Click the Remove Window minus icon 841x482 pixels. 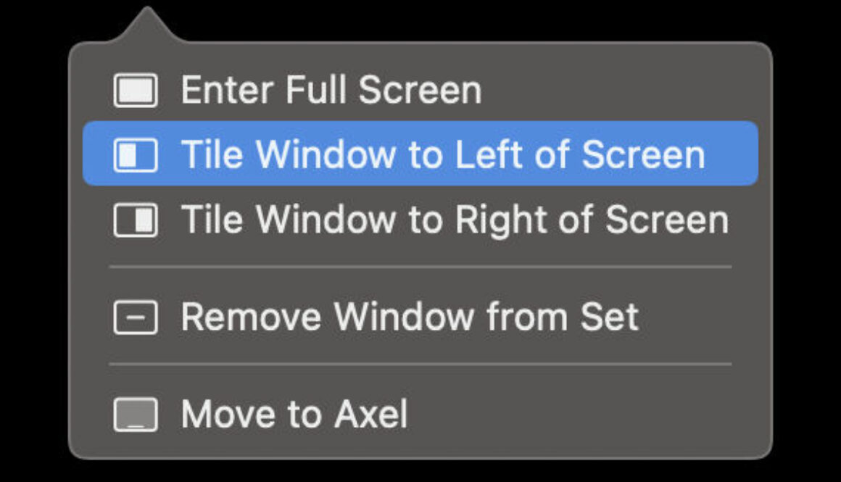coord(135,316)
